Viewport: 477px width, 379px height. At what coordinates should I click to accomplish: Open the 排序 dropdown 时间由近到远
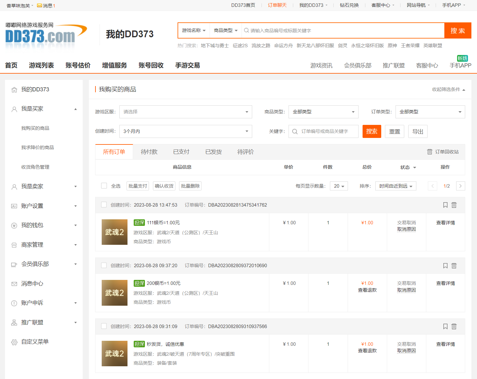(396, 186)
